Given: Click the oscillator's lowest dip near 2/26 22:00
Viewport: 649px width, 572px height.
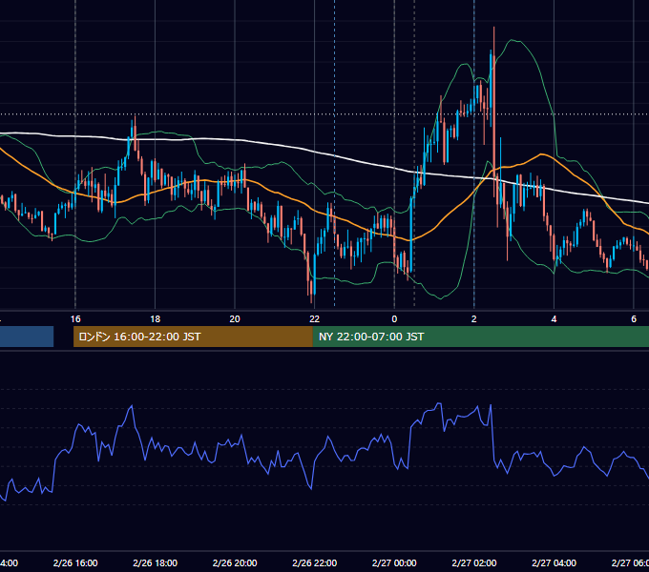Looking at the screenshot, I should pyautogui.click(x=311, y=488).
